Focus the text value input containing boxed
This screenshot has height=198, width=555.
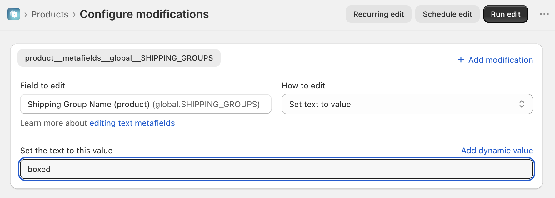coord(277,169)
